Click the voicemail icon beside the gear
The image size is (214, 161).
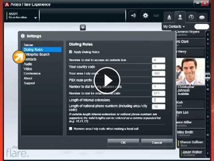pos(156,16)
